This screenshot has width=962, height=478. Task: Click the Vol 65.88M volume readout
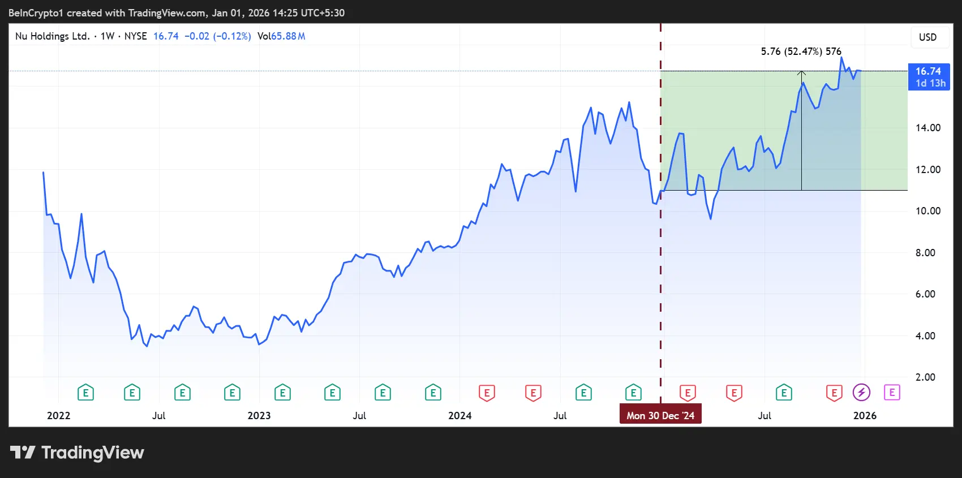(281, 36)
